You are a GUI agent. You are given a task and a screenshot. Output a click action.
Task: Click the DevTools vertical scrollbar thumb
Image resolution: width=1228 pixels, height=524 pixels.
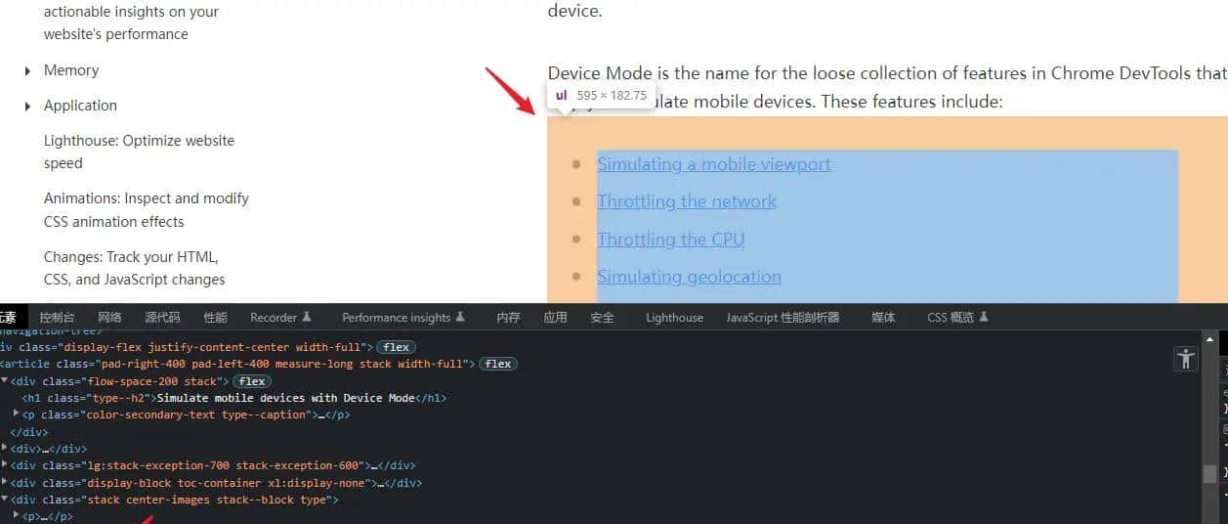[x=1209, y=474]
